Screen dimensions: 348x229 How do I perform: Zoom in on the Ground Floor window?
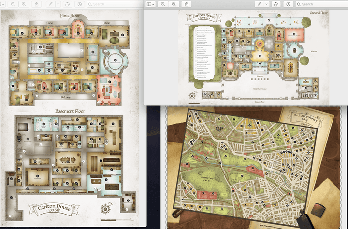pos(173,4)
